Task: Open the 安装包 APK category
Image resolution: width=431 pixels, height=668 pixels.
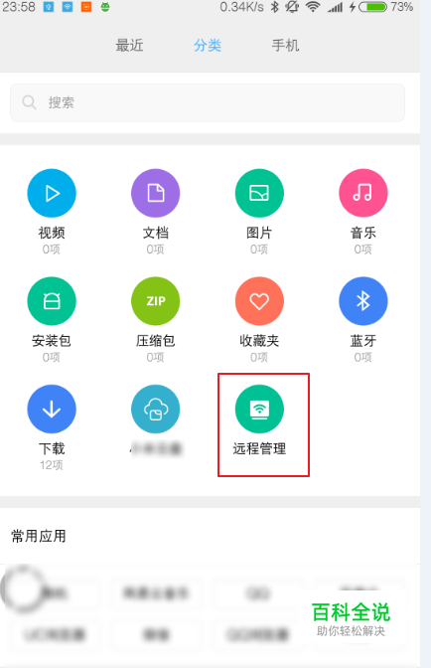Action: pyautogui.click(x=52, y=301)
